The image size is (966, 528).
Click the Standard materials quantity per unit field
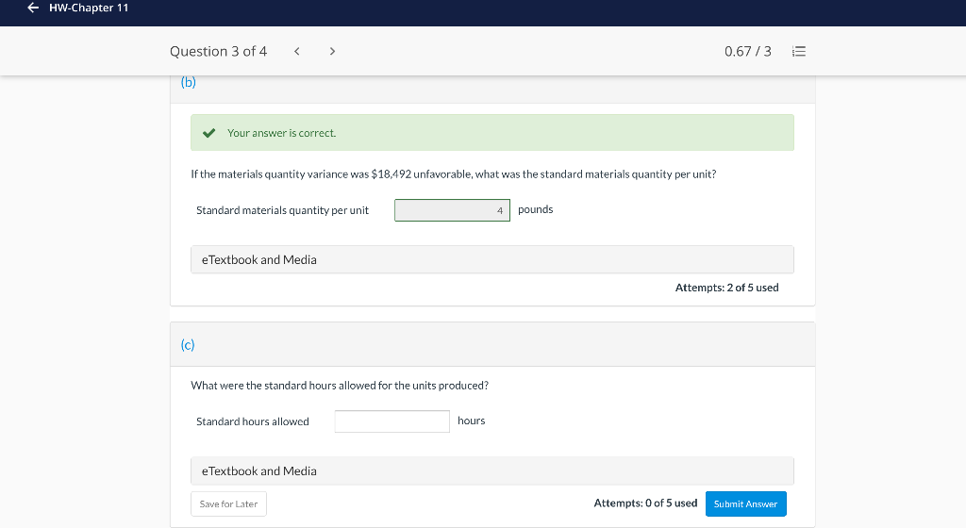452,210
